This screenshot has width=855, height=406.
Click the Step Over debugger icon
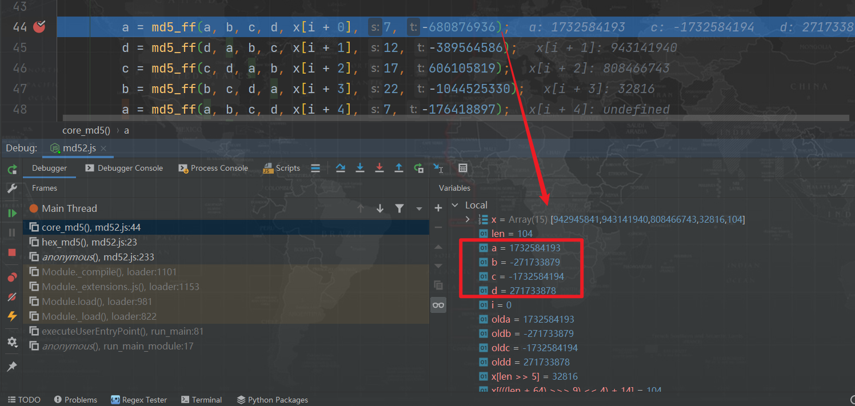(x=341, y=168)
